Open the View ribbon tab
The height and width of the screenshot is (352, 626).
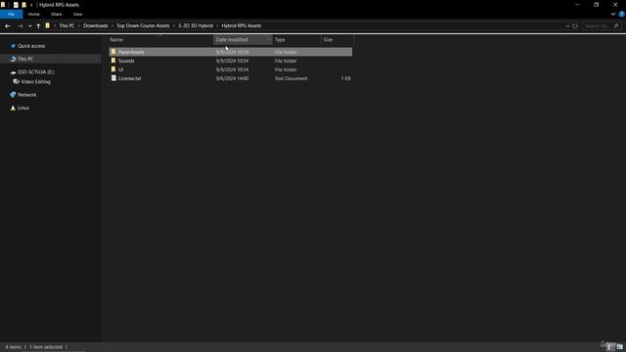(x=77, y=14)
